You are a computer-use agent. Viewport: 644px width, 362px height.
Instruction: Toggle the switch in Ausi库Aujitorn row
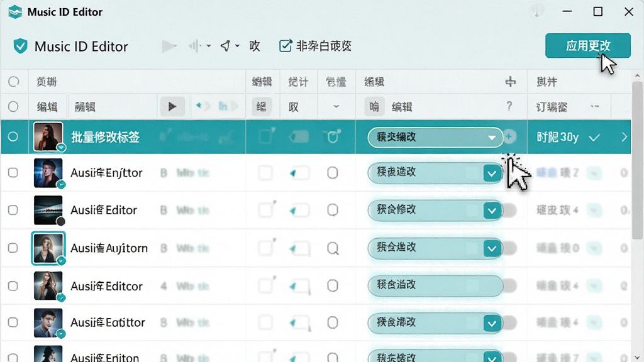509,248
